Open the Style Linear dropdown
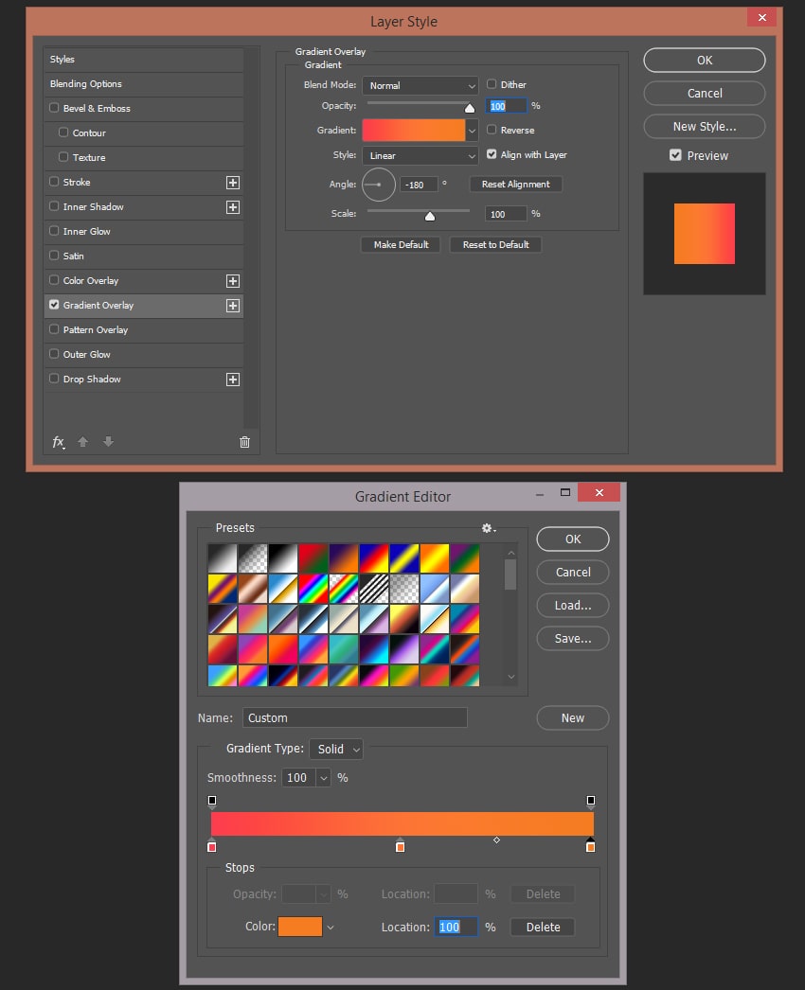Viewport: 805px width, 990px height. pyautogui.click(x=420, y=156)
